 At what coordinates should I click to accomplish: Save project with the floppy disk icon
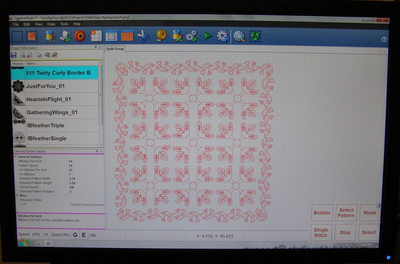coord(14,55)
